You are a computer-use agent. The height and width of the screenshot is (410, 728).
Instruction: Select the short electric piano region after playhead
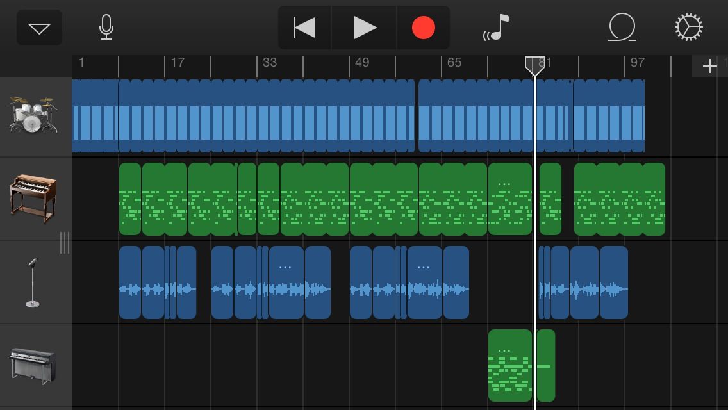coord(546,365)
